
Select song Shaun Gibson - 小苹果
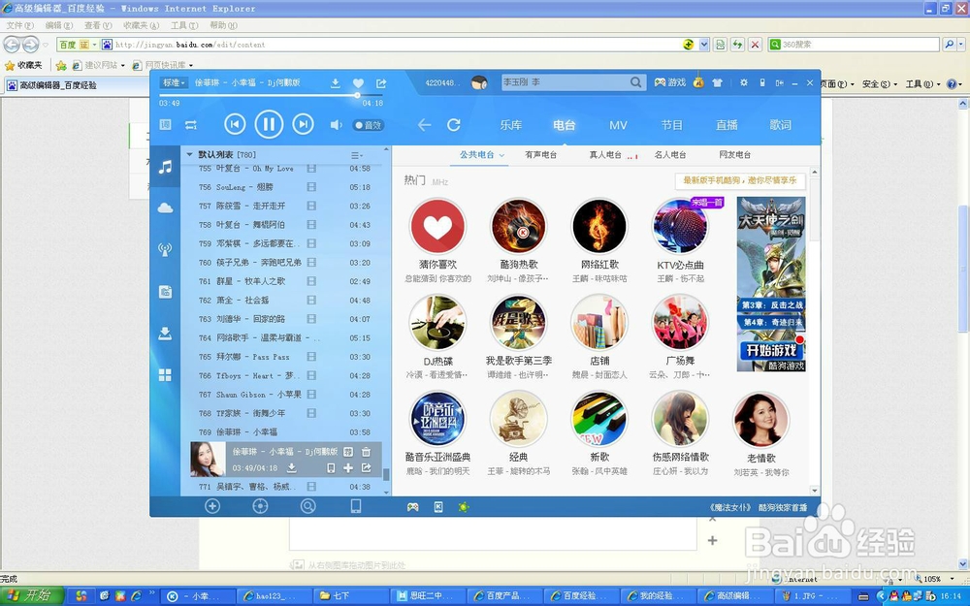[x=285, y=395]
